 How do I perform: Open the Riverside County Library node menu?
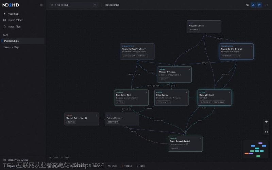point(152,46)
